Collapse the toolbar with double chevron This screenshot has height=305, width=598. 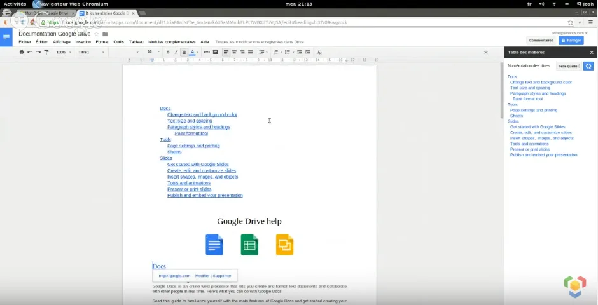486,52
